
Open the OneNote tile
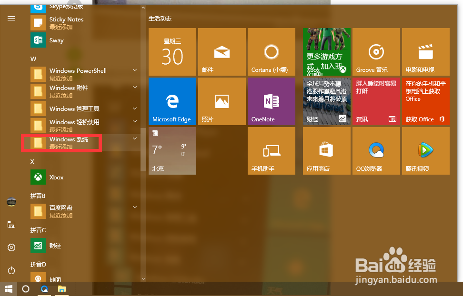tap(271, 101)
